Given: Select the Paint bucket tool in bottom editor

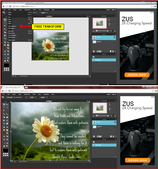Looking at the screenshot, I should point(7,117).
